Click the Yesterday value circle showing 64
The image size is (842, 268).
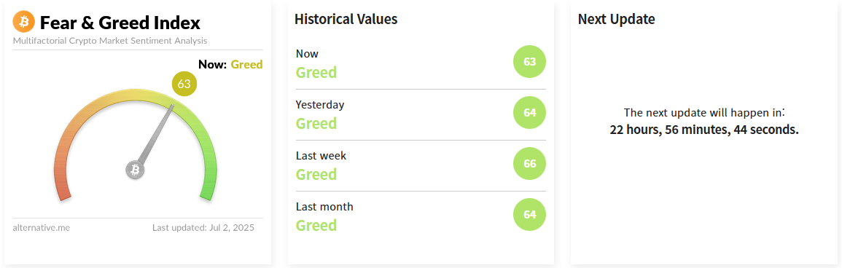point(529,113)
